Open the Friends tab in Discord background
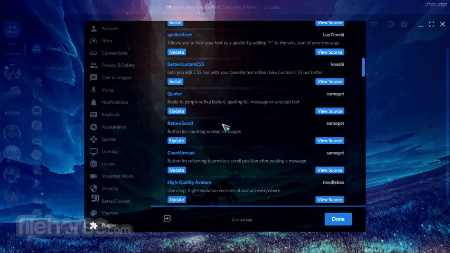The image size is (450, 253). [53, 49]
